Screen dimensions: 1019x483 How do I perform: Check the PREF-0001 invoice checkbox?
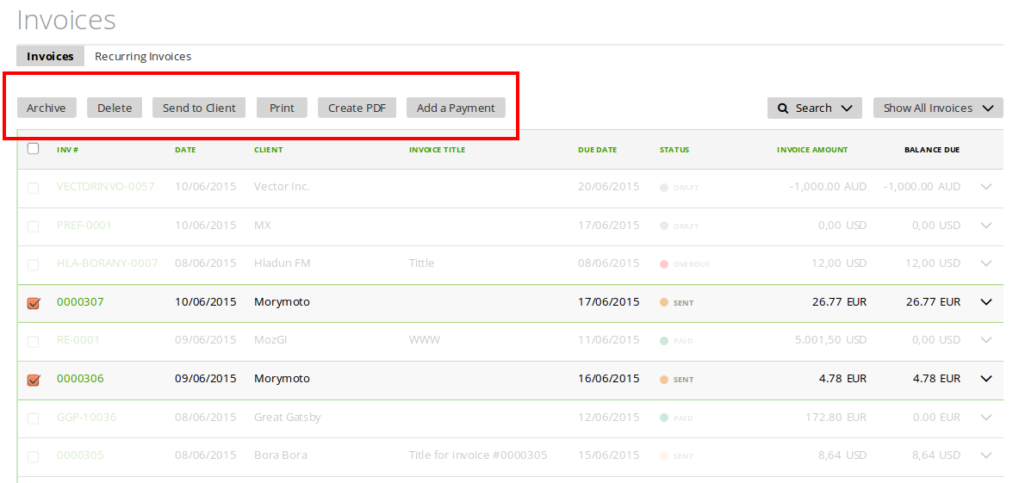click(x=33, y=226)
